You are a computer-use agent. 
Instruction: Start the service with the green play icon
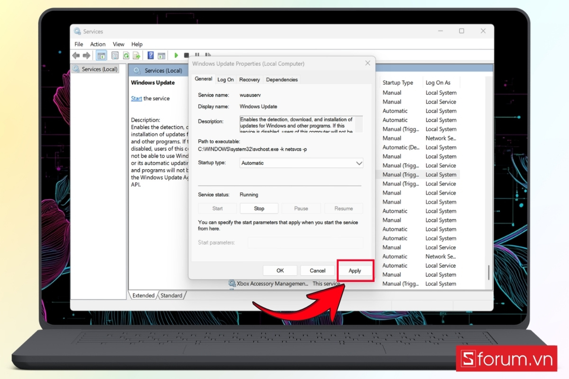[176, 55]
